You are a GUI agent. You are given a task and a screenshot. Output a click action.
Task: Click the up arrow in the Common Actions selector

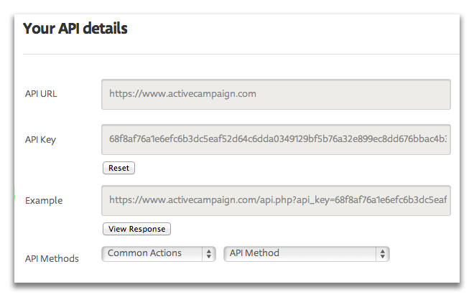209,251
